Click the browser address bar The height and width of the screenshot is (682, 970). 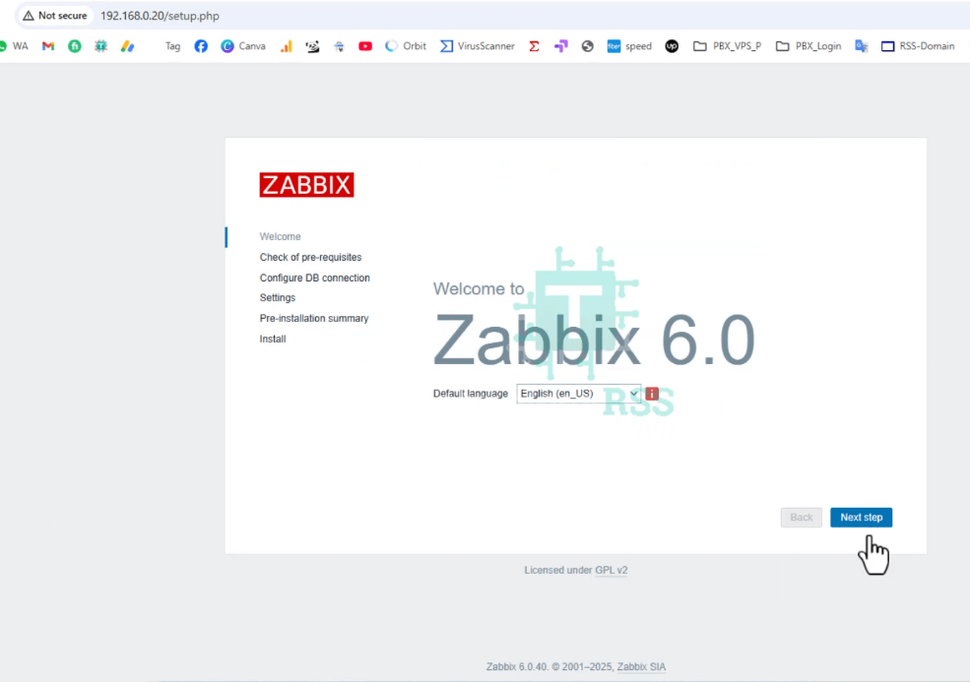[197, 16]
